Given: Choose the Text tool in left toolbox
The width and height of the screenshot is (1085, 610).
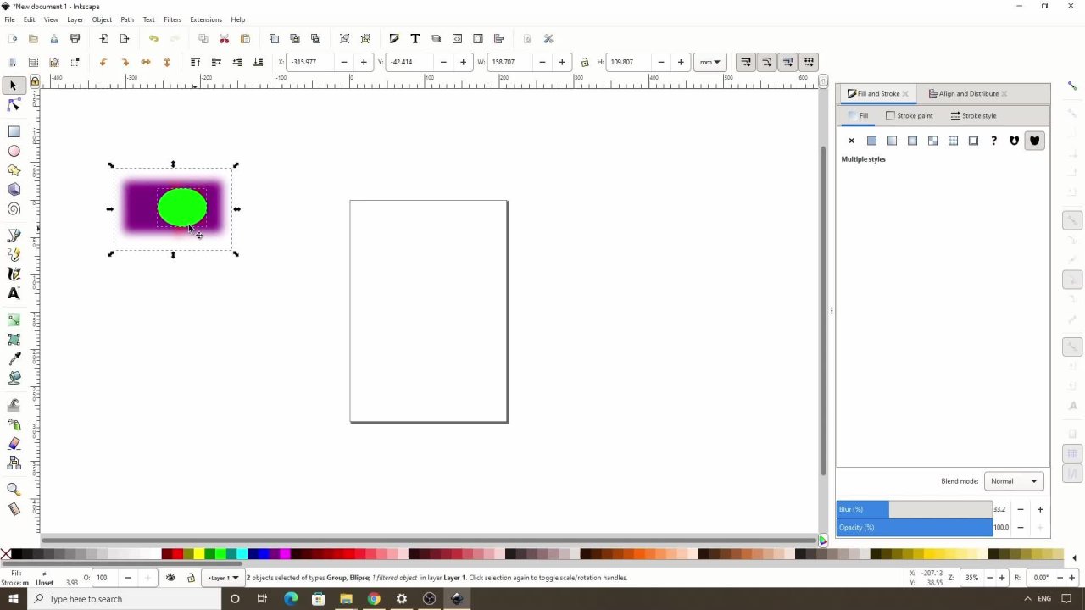Looking at the screenshot, I should (14, 293).
